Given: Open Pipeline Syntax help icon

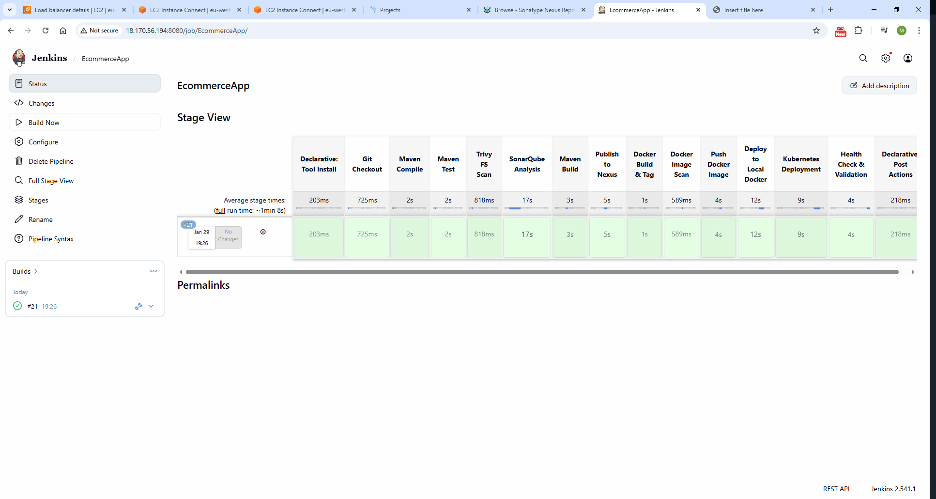Looking at the screenshot, I should (19, 238).
